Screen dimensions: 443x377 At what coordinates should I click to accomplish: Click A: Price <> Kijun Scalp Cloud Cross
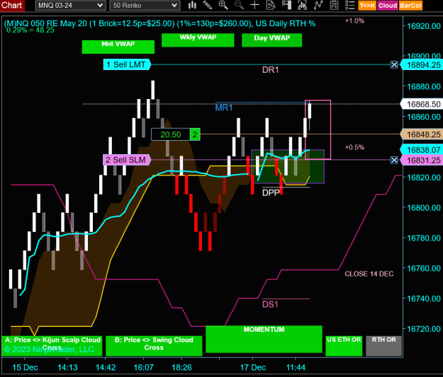(52, 346)
